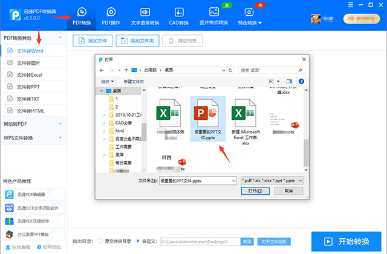
Task: Click the 浏览 button
Action: (x=247, y=242)
